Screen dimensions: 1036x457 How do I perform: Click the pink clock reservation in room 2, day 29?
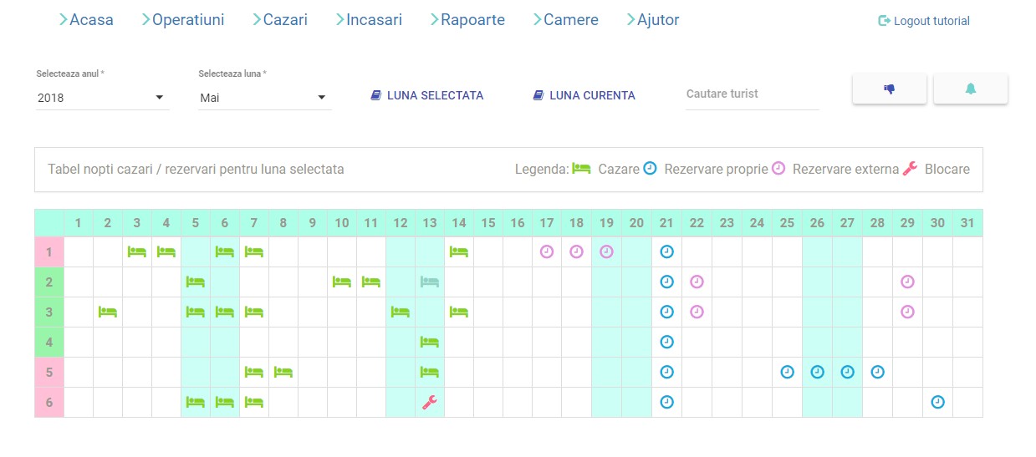(x=907, y=282)
